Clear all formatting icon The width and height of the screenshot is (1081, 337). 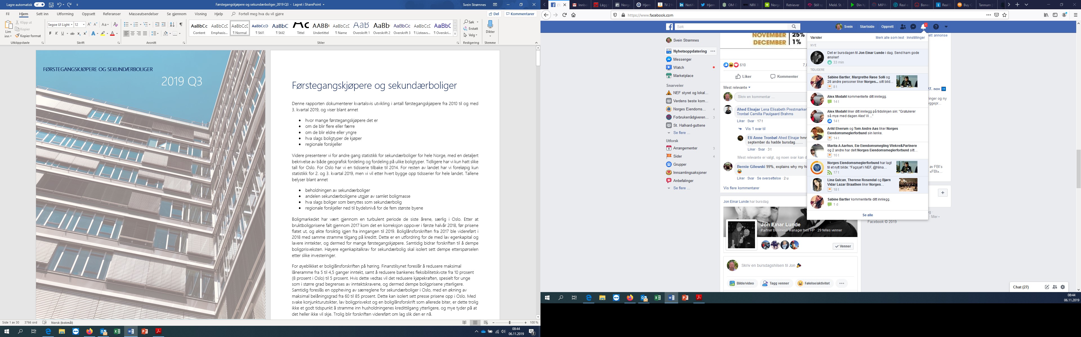coord(116,25)
